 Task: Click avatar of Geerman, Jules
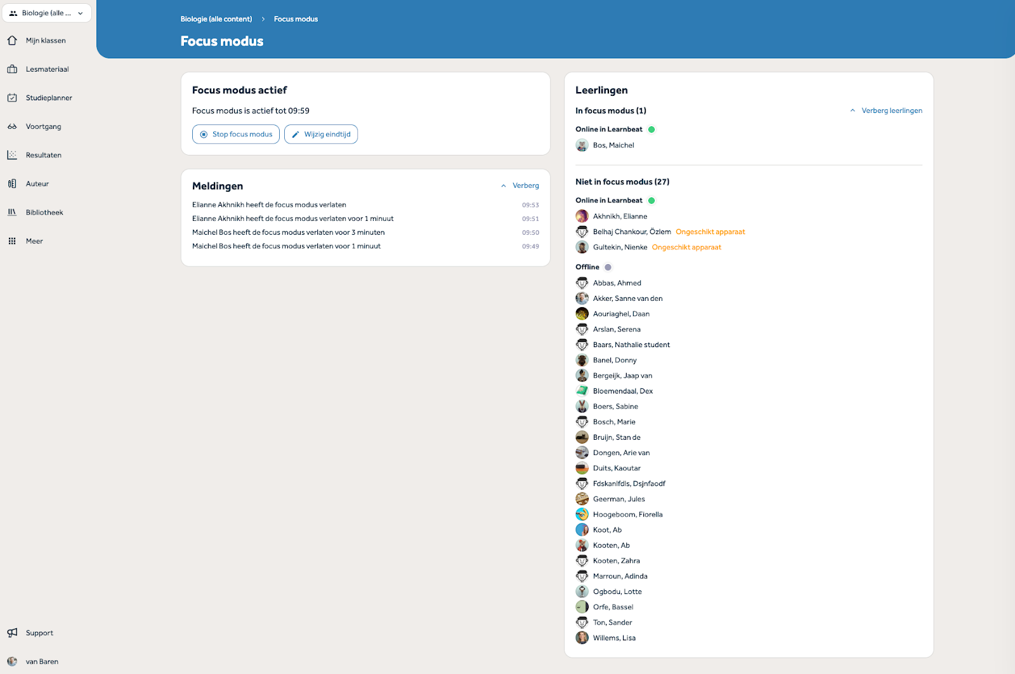582,499
